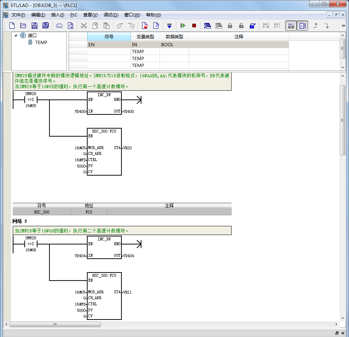Screen dimensions: 349x337
Task: Click the 数据类型 column header
Action: (174, 36)
